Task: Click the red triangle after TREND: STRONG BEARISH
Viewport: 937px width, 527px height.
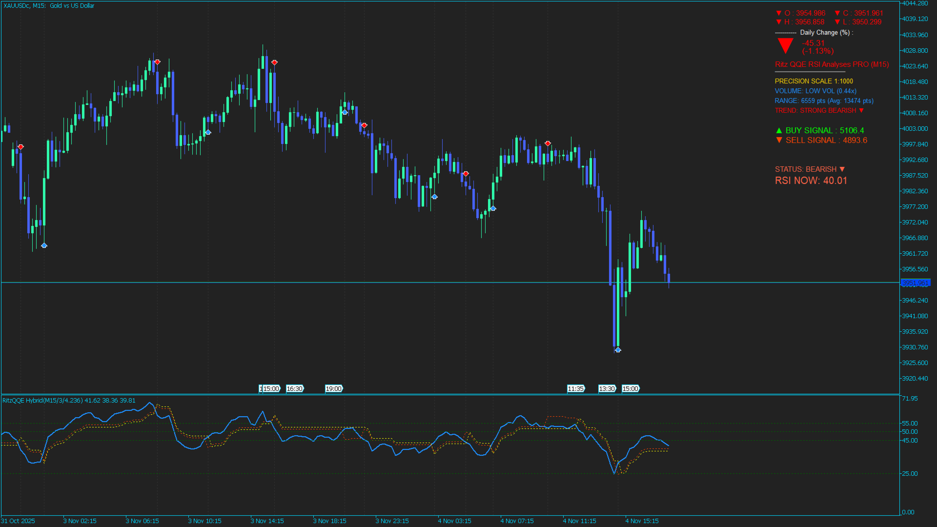Action: pos(861,111)
